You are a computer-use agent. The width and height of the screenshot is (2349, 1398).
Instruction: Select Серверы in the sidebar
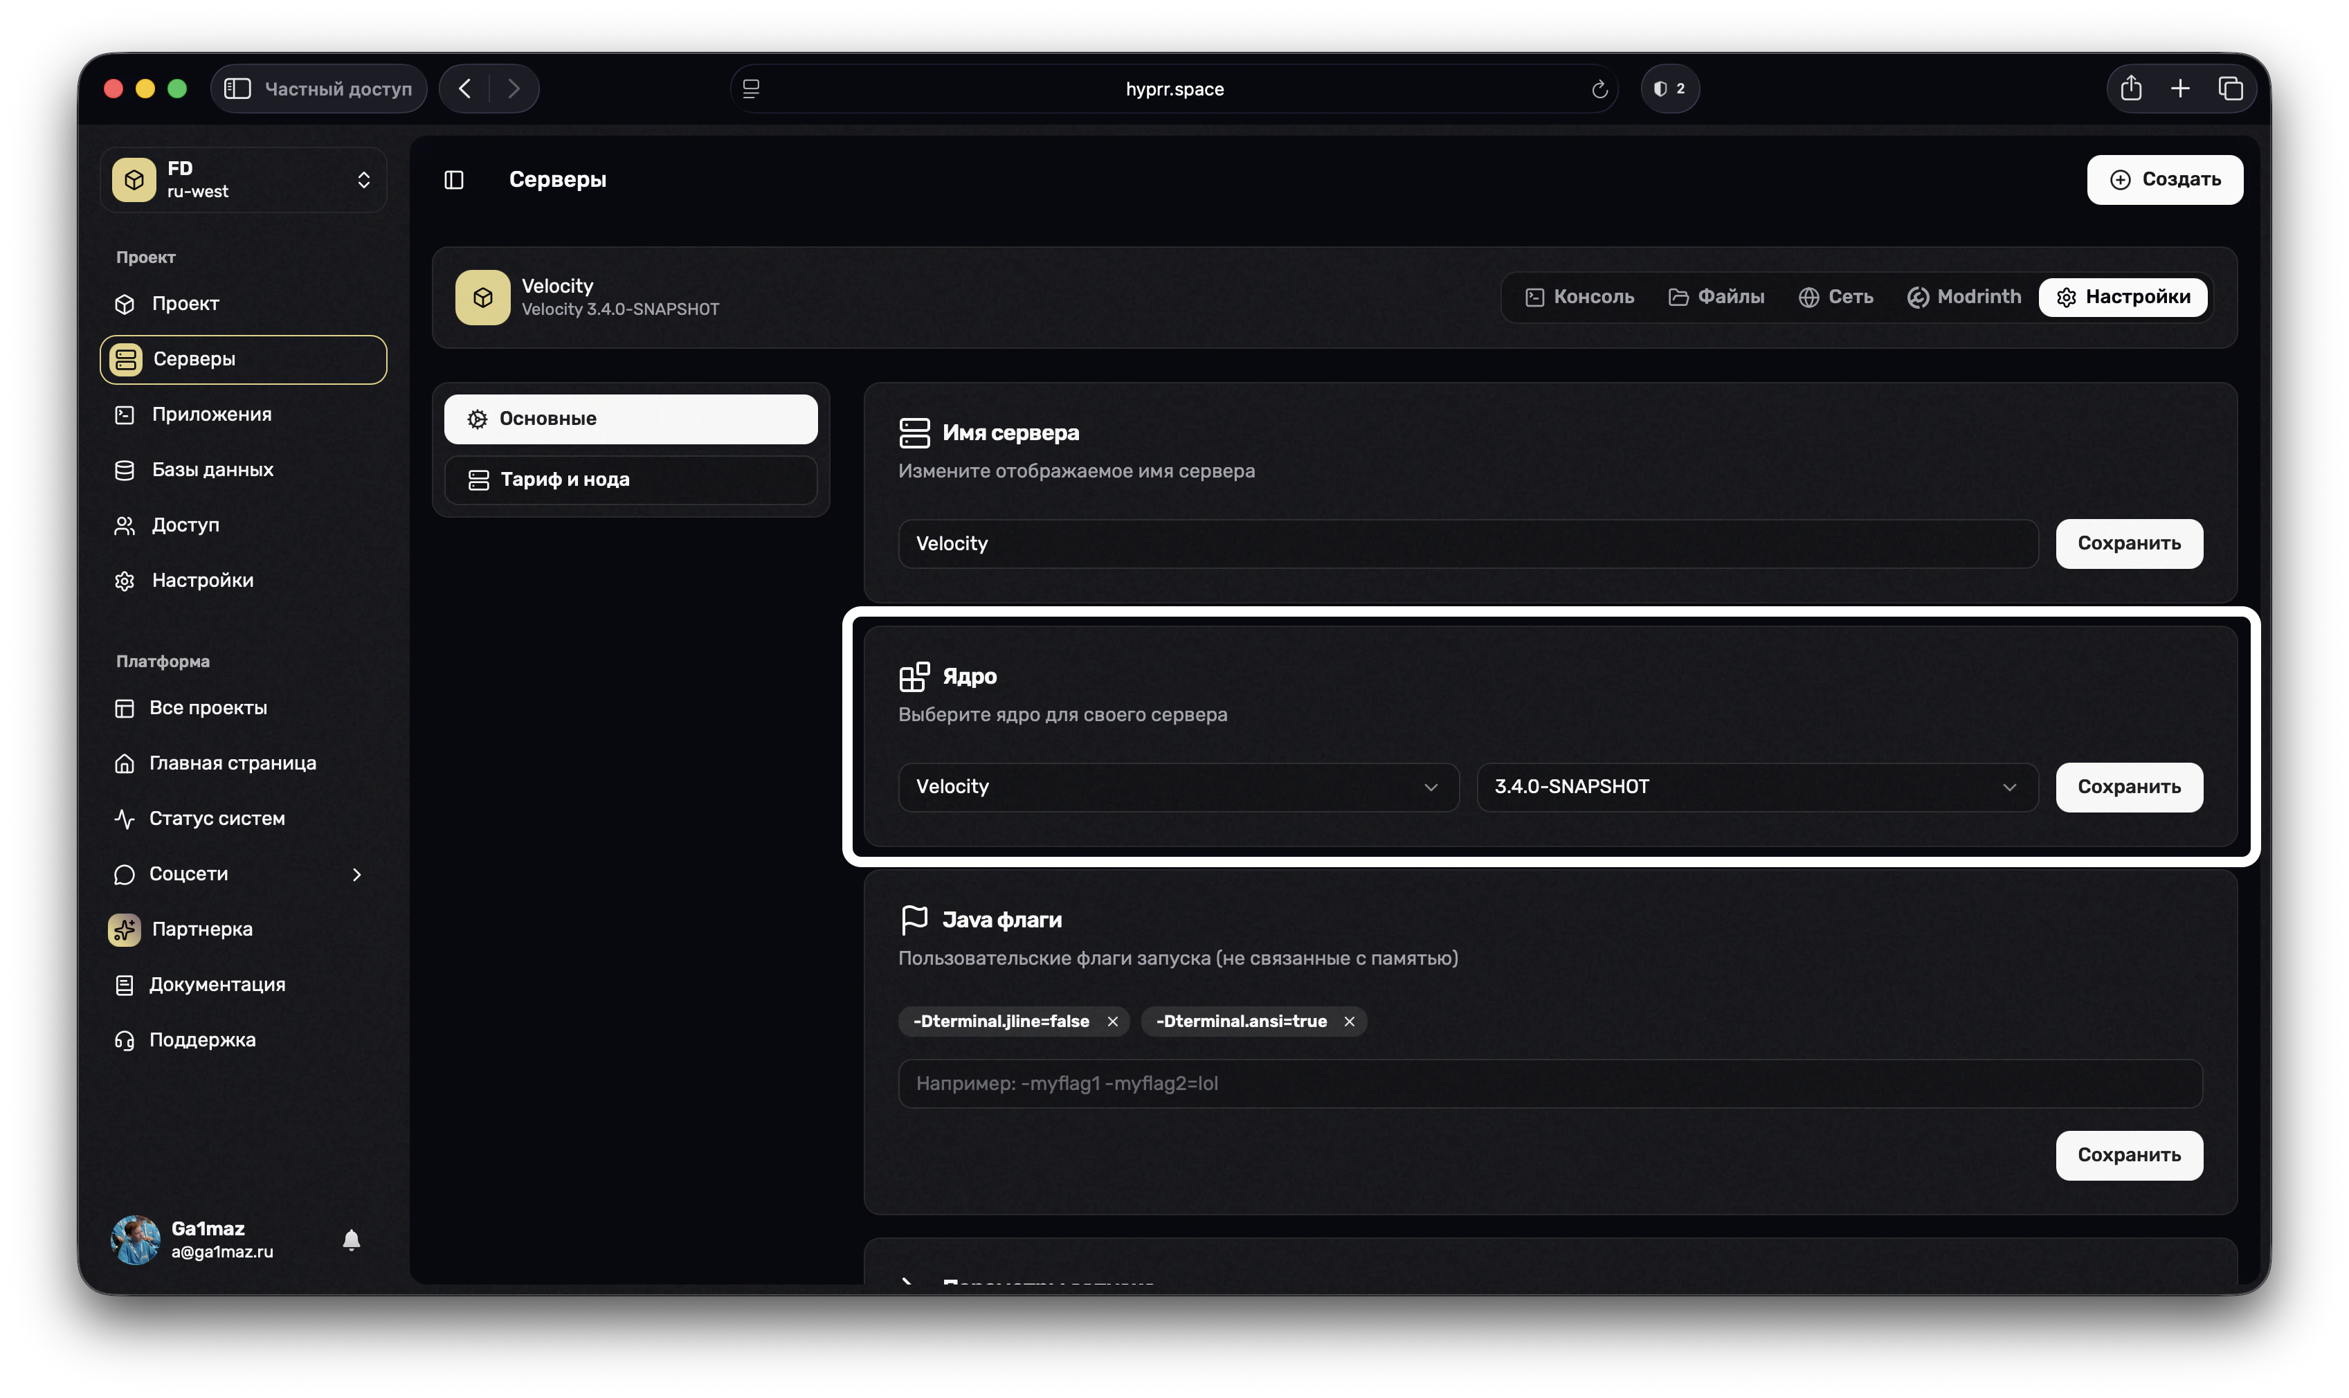click(243, 359)
